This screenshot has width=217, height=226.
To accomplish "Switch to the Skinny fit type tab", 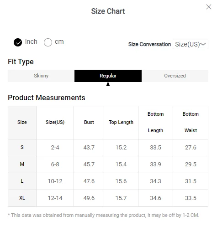I will [41, 76].
